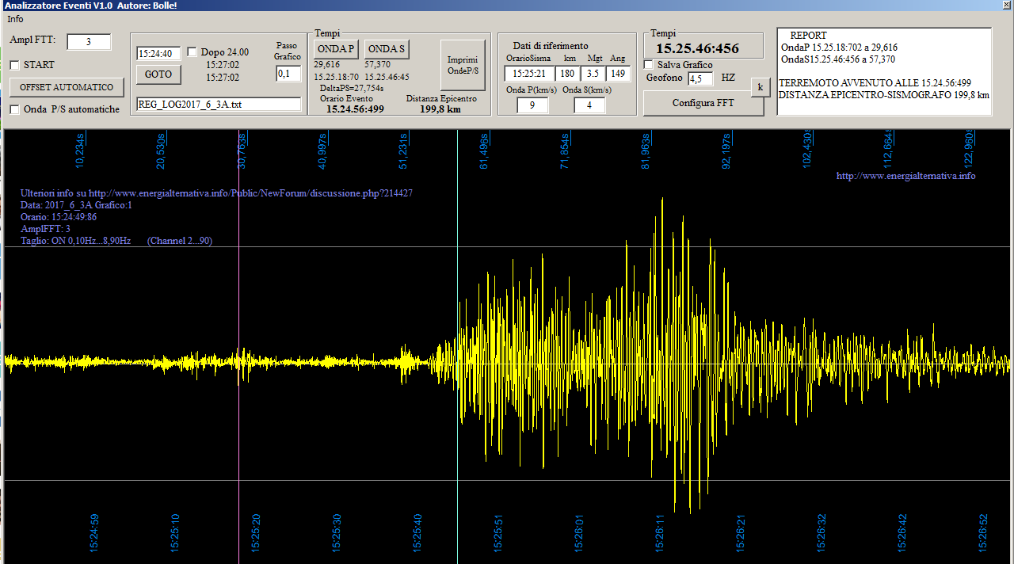The height and width of the screenshot is (564, 1014).
Task: Click the DISTANZA EPICENTRO-SISMOGRAFO report line
Action: [x=884, y=95]
